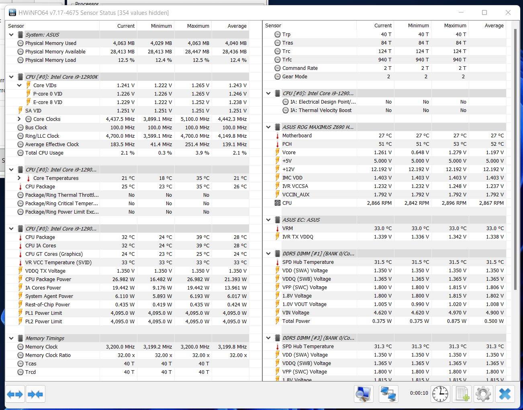Select the 1.0V VOUT Voltage row
The height and width of the screenshot is (410, 523).
pos(384,304)
